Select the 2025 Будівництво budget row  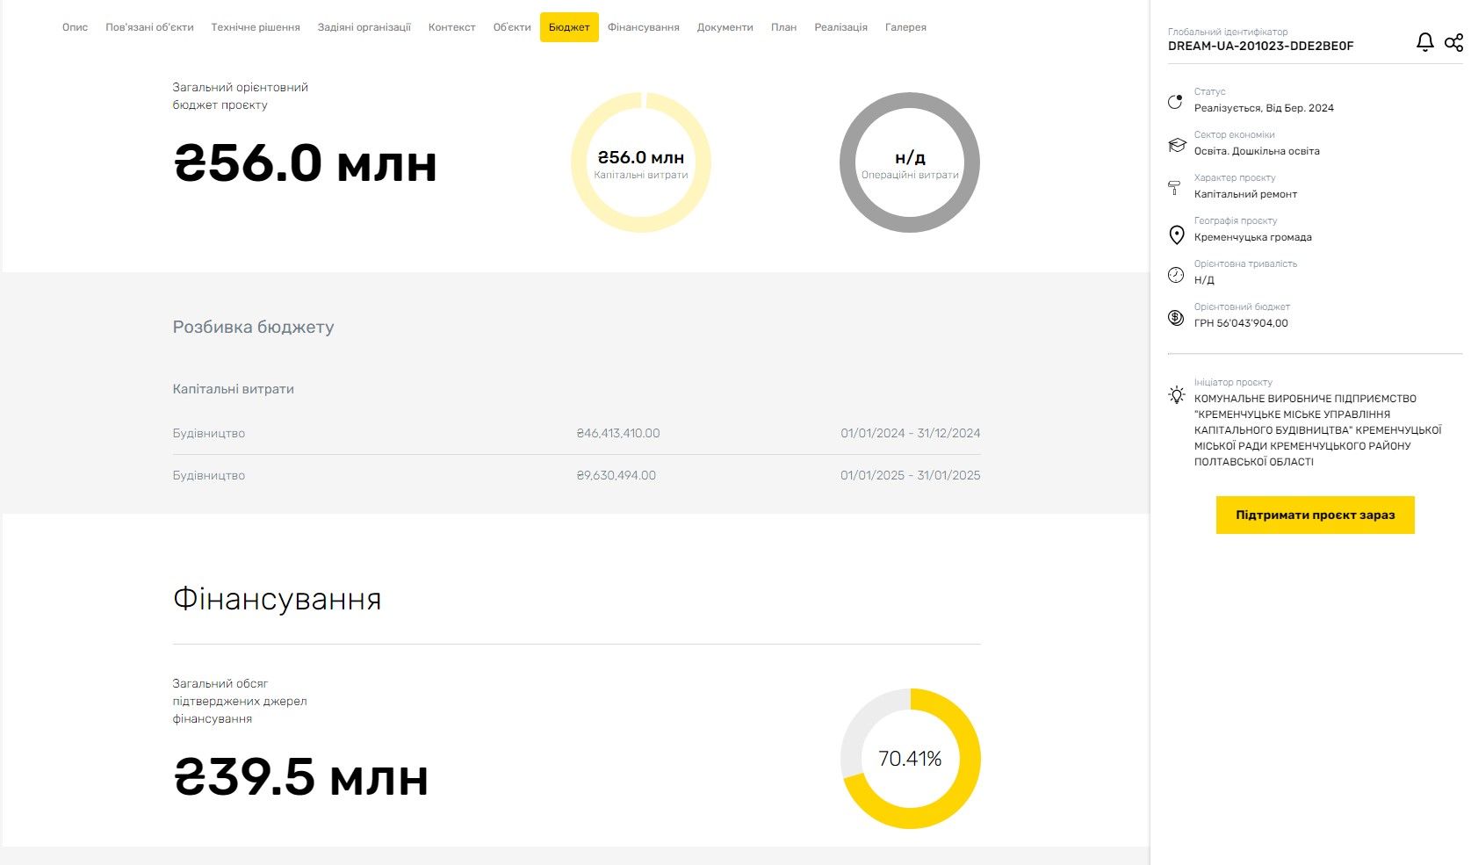(576, 475)
